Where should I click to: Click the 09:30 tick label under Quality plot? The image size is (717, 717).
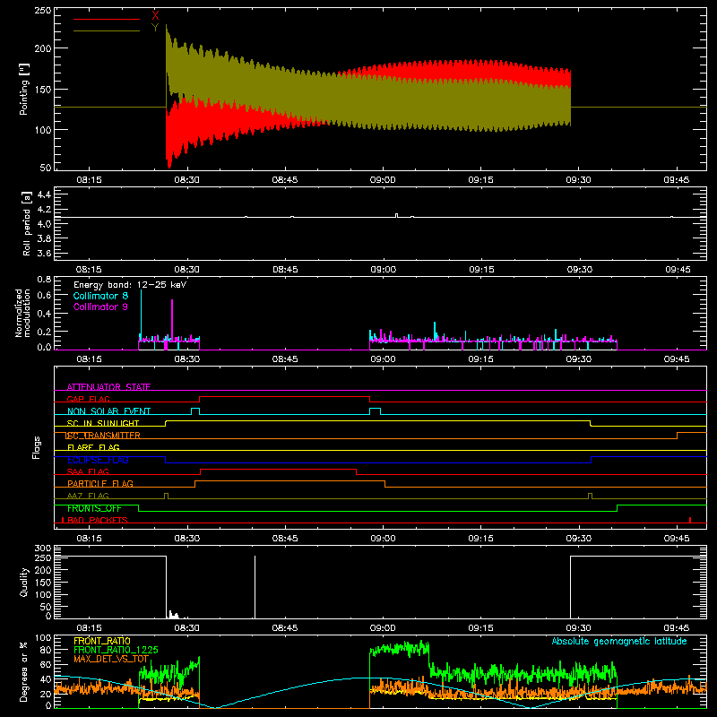578,628
